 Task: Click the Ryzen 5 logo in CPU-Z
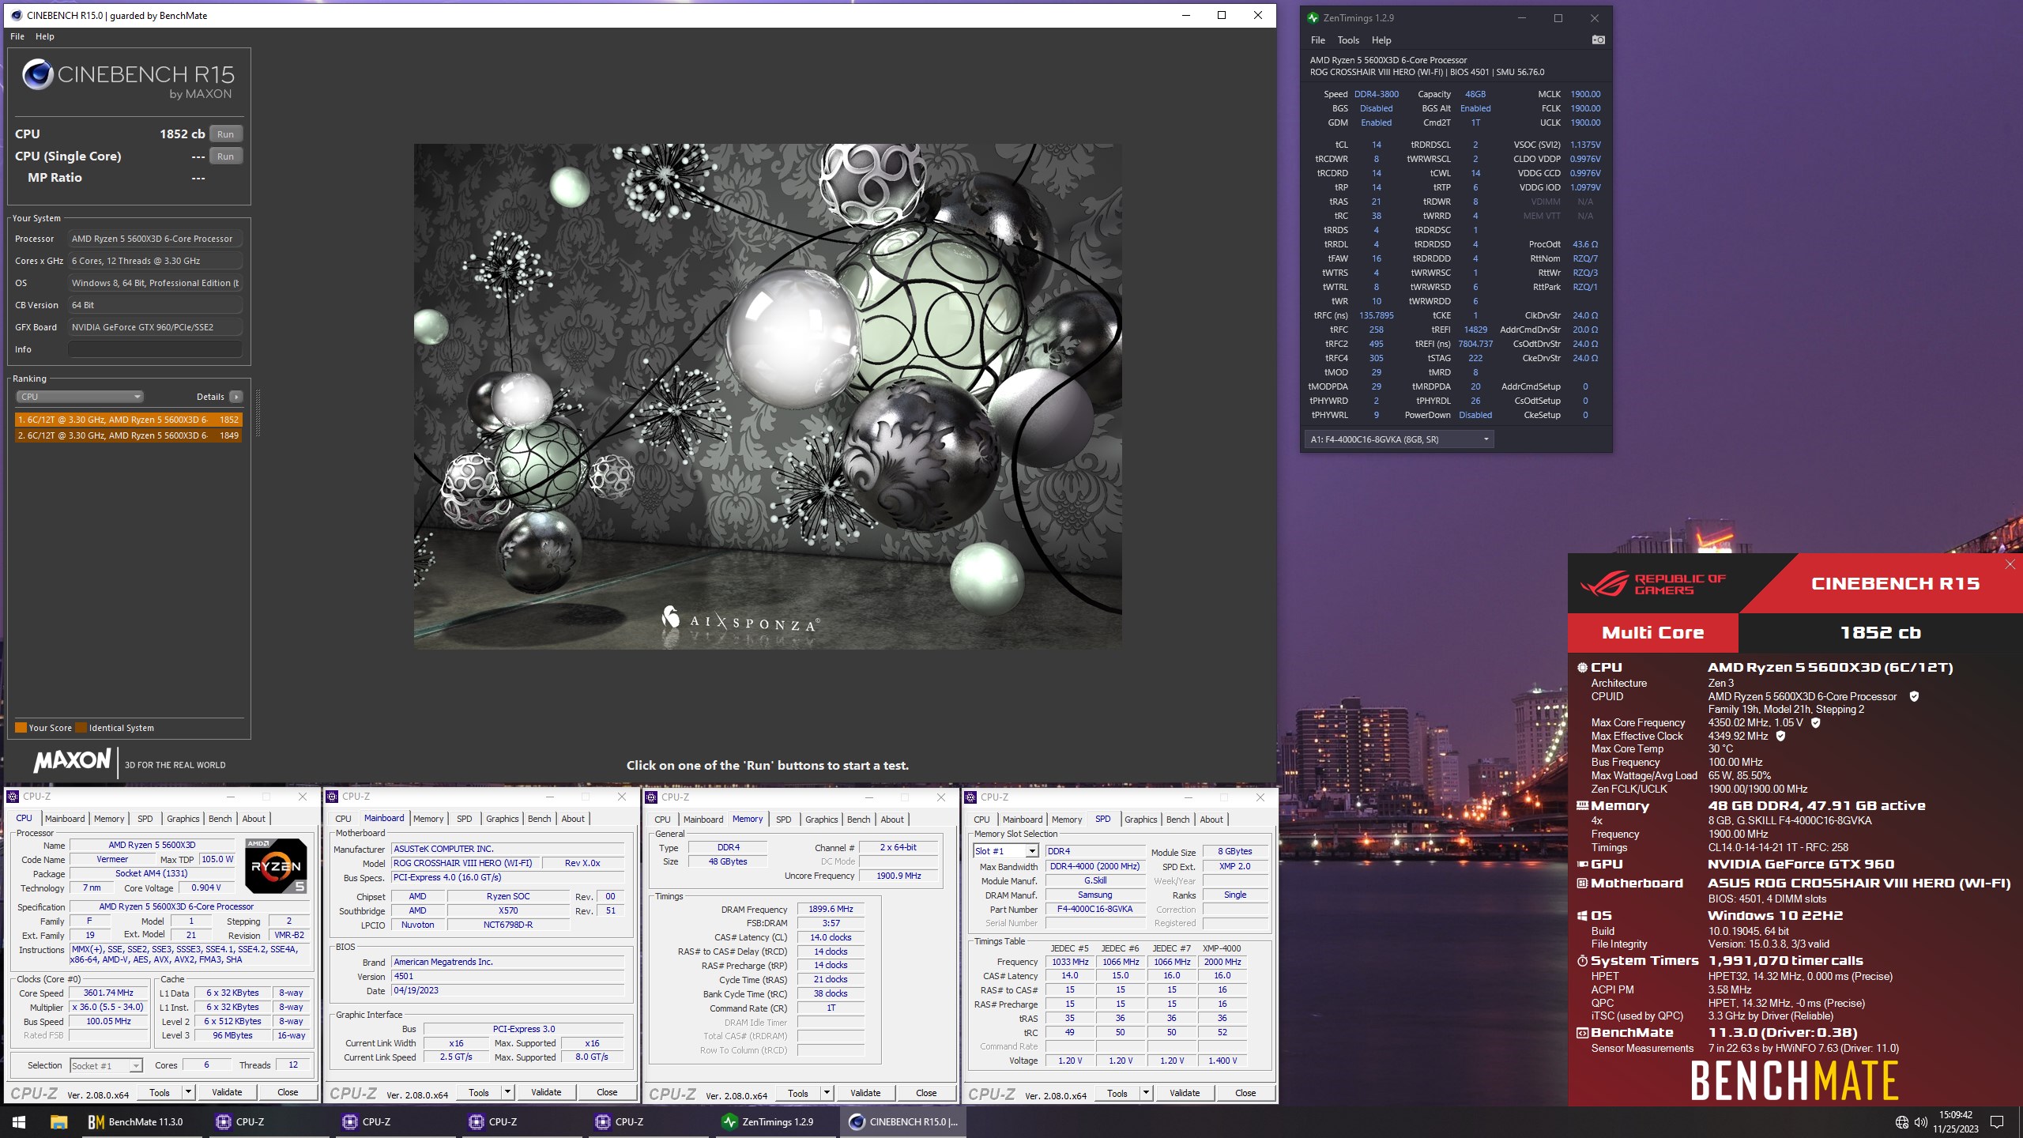[x=276, y=866]
